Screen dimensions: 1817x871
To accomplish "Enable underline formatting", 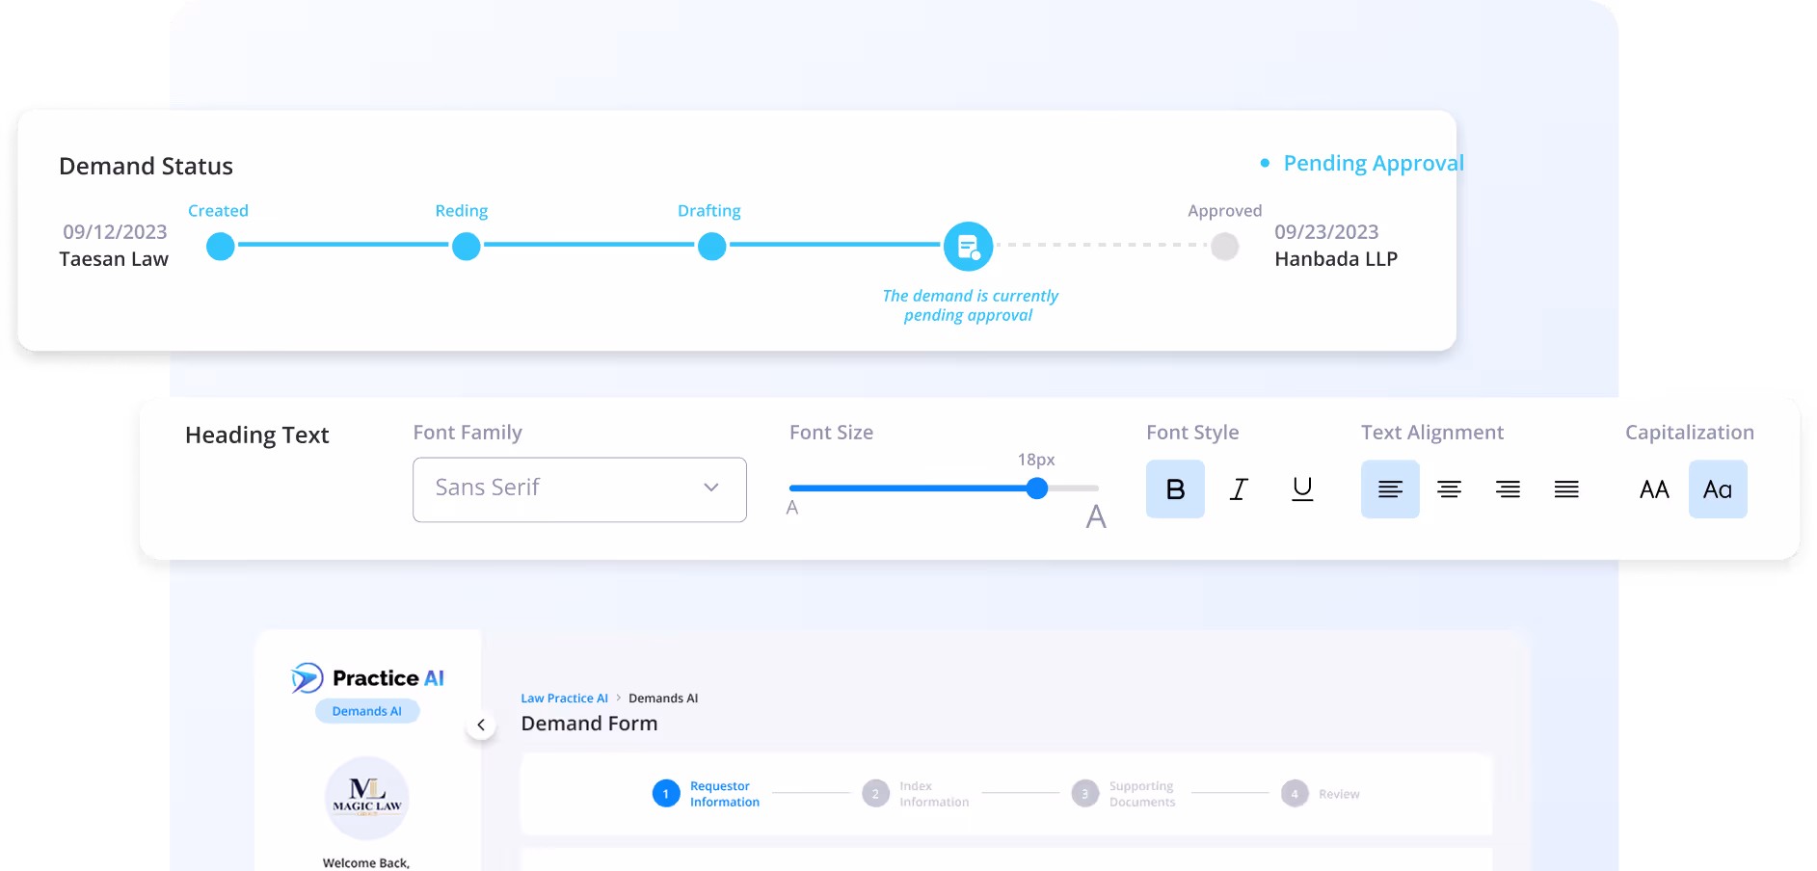I will click(1302, 488).
